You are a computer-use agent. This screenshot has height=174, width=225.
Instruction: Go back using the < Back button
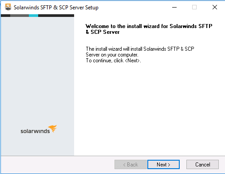click(x=130, y=164)
